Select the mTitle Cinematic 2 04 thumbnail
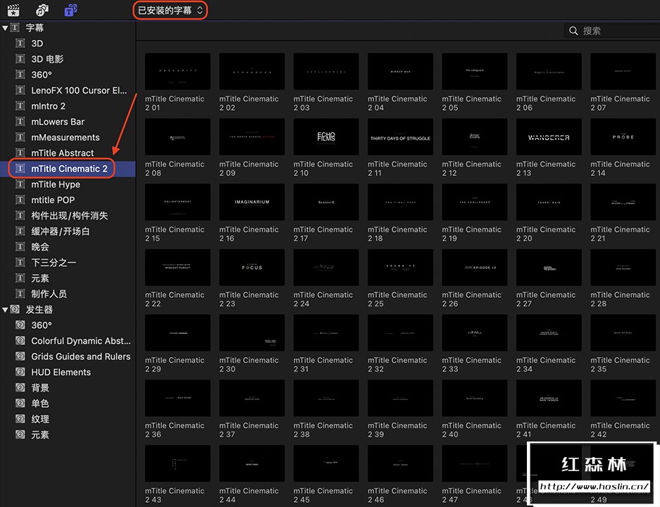This screenshot has width=660, height=507. [400, 71]
